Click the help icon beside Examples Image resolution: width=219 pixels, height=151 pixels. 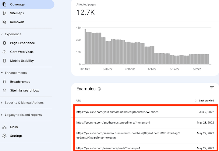pos(99,89)
